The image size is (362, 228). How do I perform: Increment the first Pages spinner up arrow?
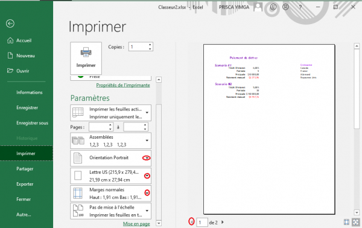pos(110,125)
